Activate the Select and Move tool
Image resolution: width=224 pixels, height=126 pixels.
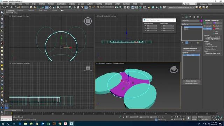click(x=47, y=7)
